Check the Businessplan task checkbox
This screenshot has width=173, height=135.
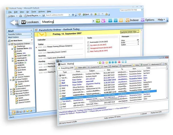point(89,42)
